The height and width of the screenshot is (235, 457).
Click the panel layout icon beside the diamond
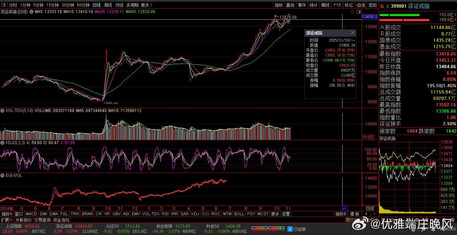tap(358, 12)
